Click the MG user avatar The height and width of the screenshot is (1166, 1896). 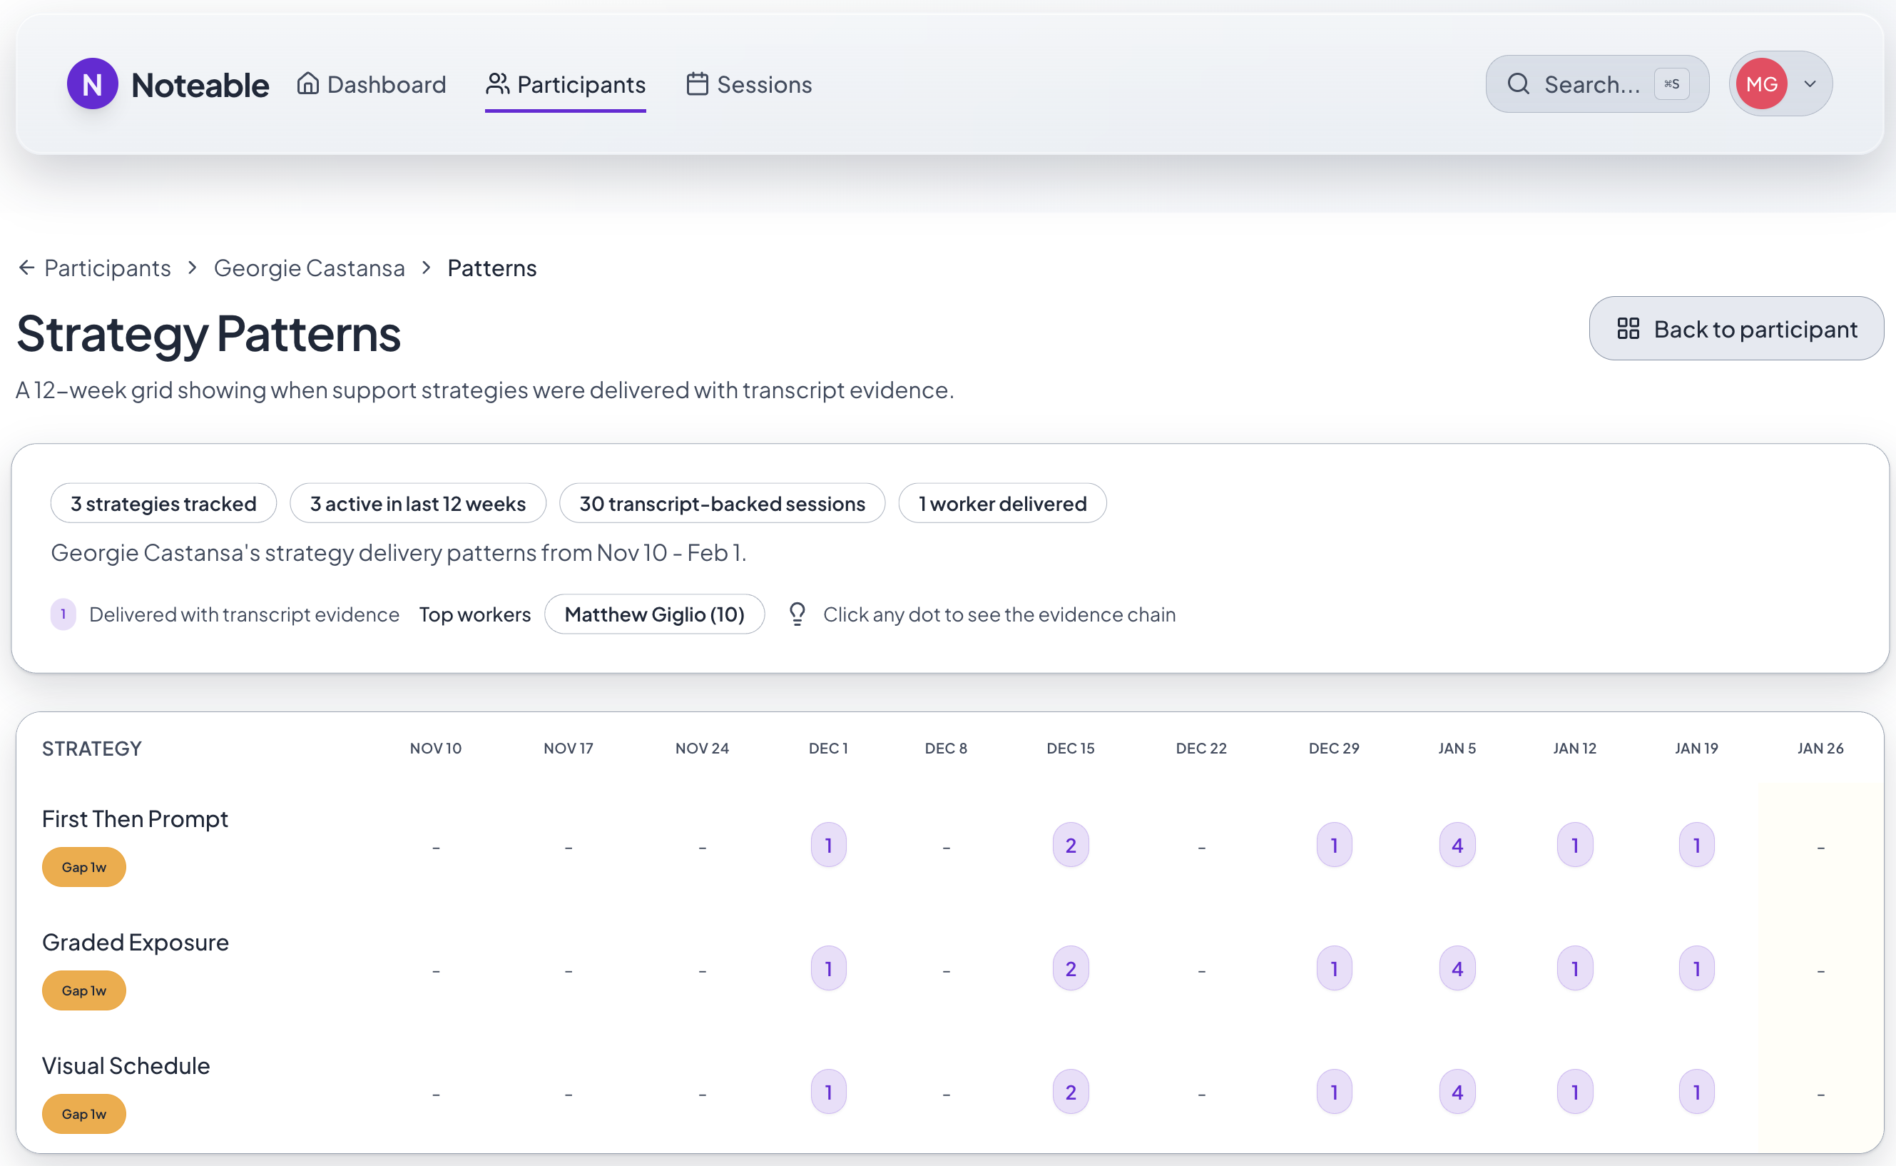click(1761, 84)
